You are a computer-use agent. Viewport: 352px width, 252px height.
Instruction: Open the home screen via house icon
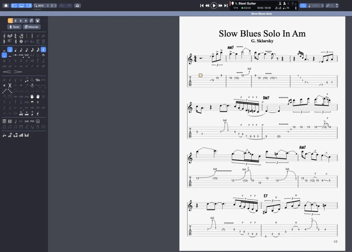click(x=6, y=6)
